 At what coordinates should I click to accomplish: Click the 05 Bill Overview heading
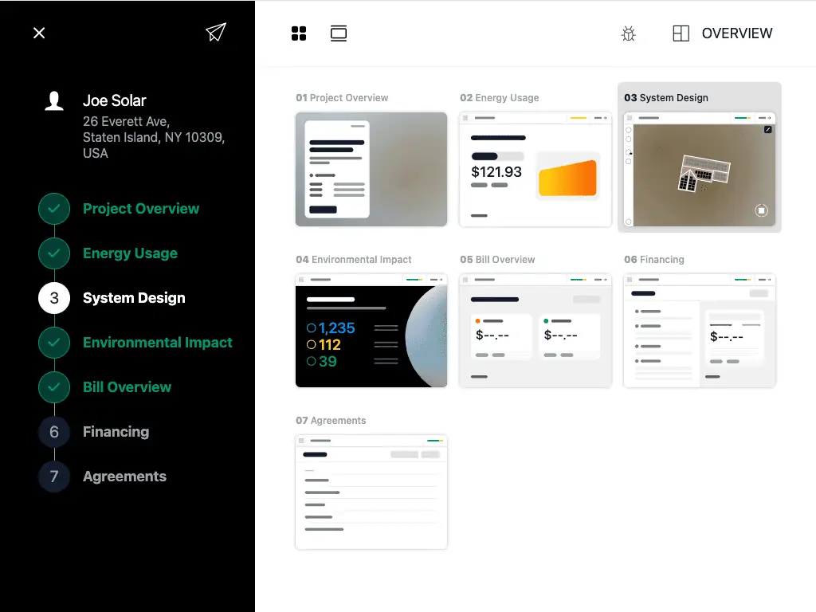(x=497, y=259)
